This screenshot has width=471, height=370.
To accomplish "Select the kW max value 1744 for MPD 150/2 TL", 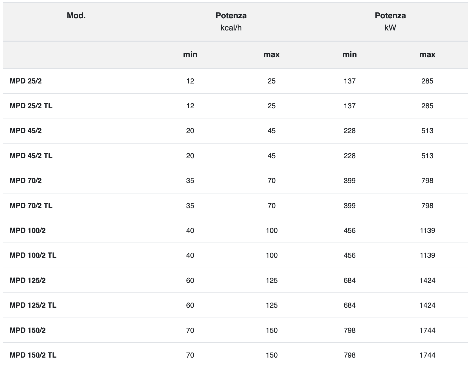I will [427, 355].
